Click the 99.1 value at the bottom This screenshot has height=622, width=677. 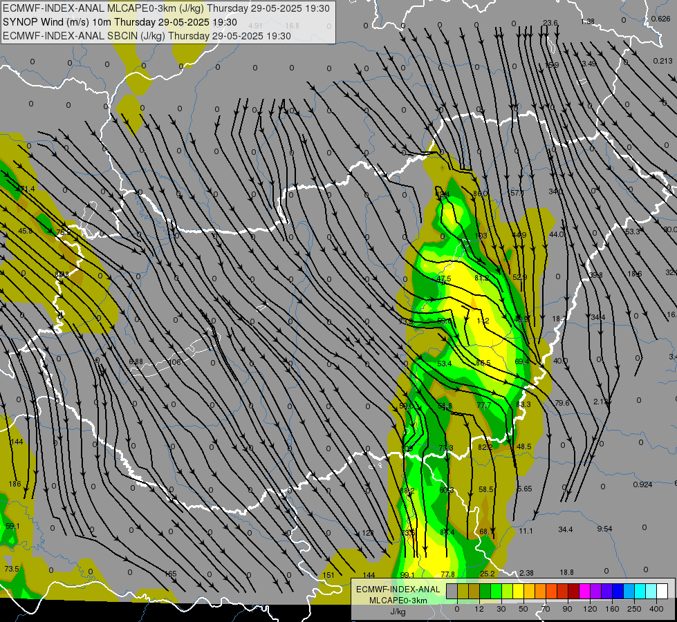click(x=407, y=575)
